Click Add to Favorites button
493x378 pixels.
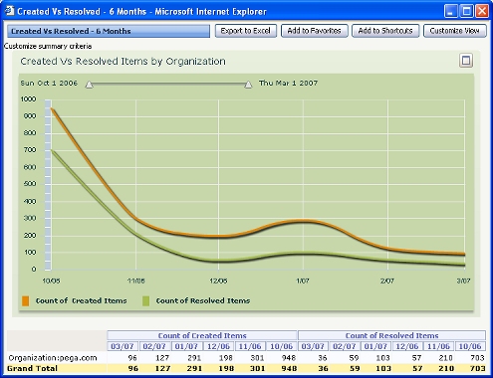[315, 31]
